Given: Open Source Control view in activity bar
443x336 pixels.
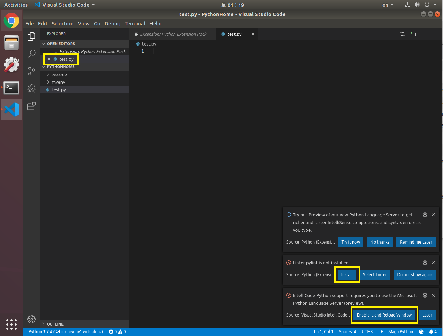Looking at the screenshot, I should (x=32, y=71).
